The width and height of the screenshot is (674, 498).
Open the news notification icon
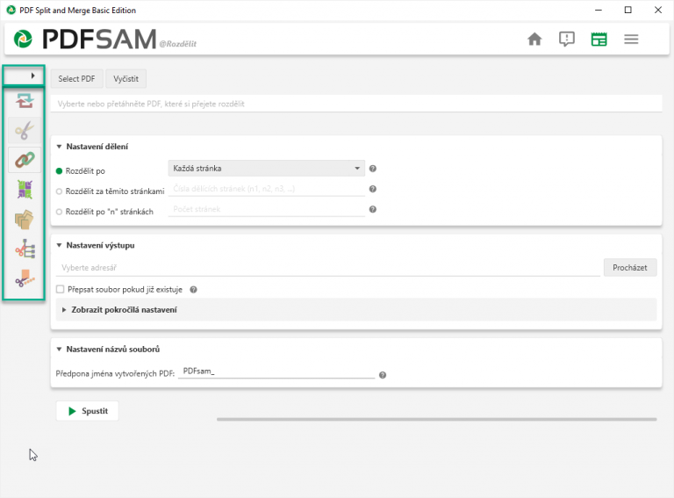(567, 40)
